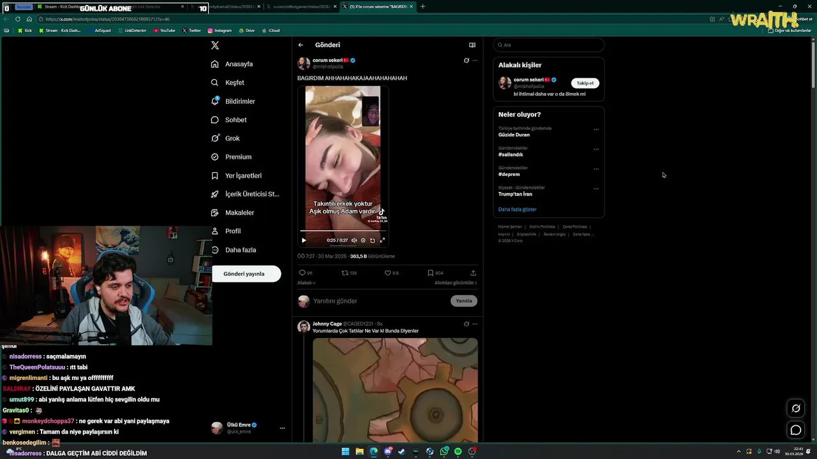This screenshot has width=817, height=459.
Task: Open Profil from the sidebar
Action: [x=226, y=231]
